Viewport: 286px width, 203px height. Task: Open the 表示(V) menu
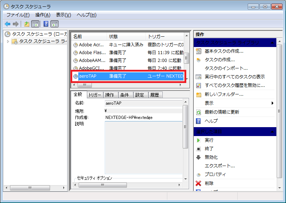tap(64, 15)
